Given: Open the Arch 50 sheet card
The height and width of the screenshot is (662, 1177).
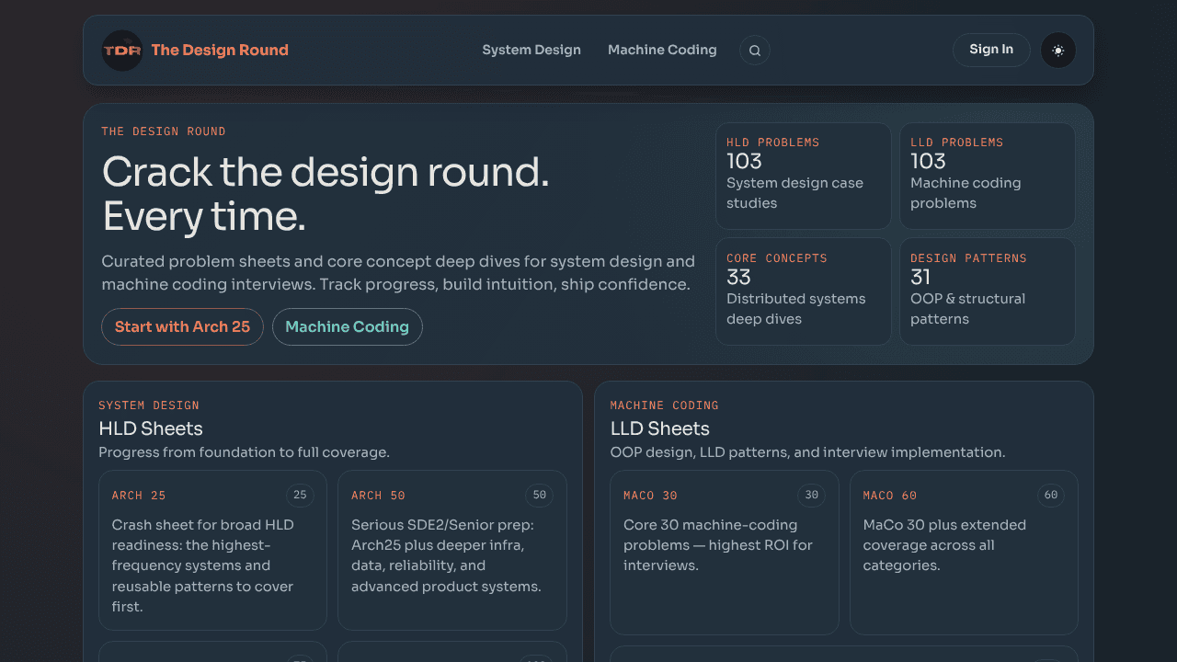Looking at the screenshot, I should (452, 551).
